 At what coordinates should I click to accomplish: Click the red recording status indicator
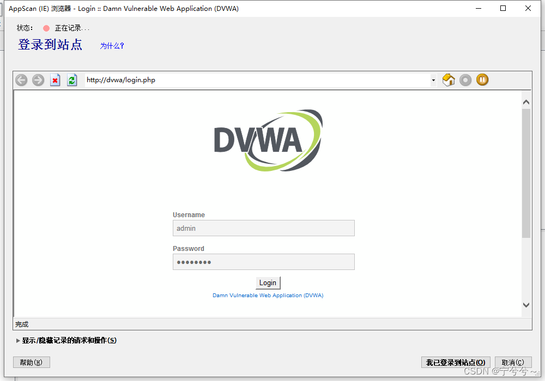46,28
